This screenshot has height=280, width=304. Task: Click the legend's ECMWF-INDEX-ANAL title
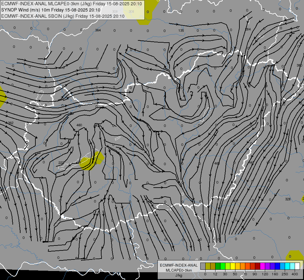179,265
